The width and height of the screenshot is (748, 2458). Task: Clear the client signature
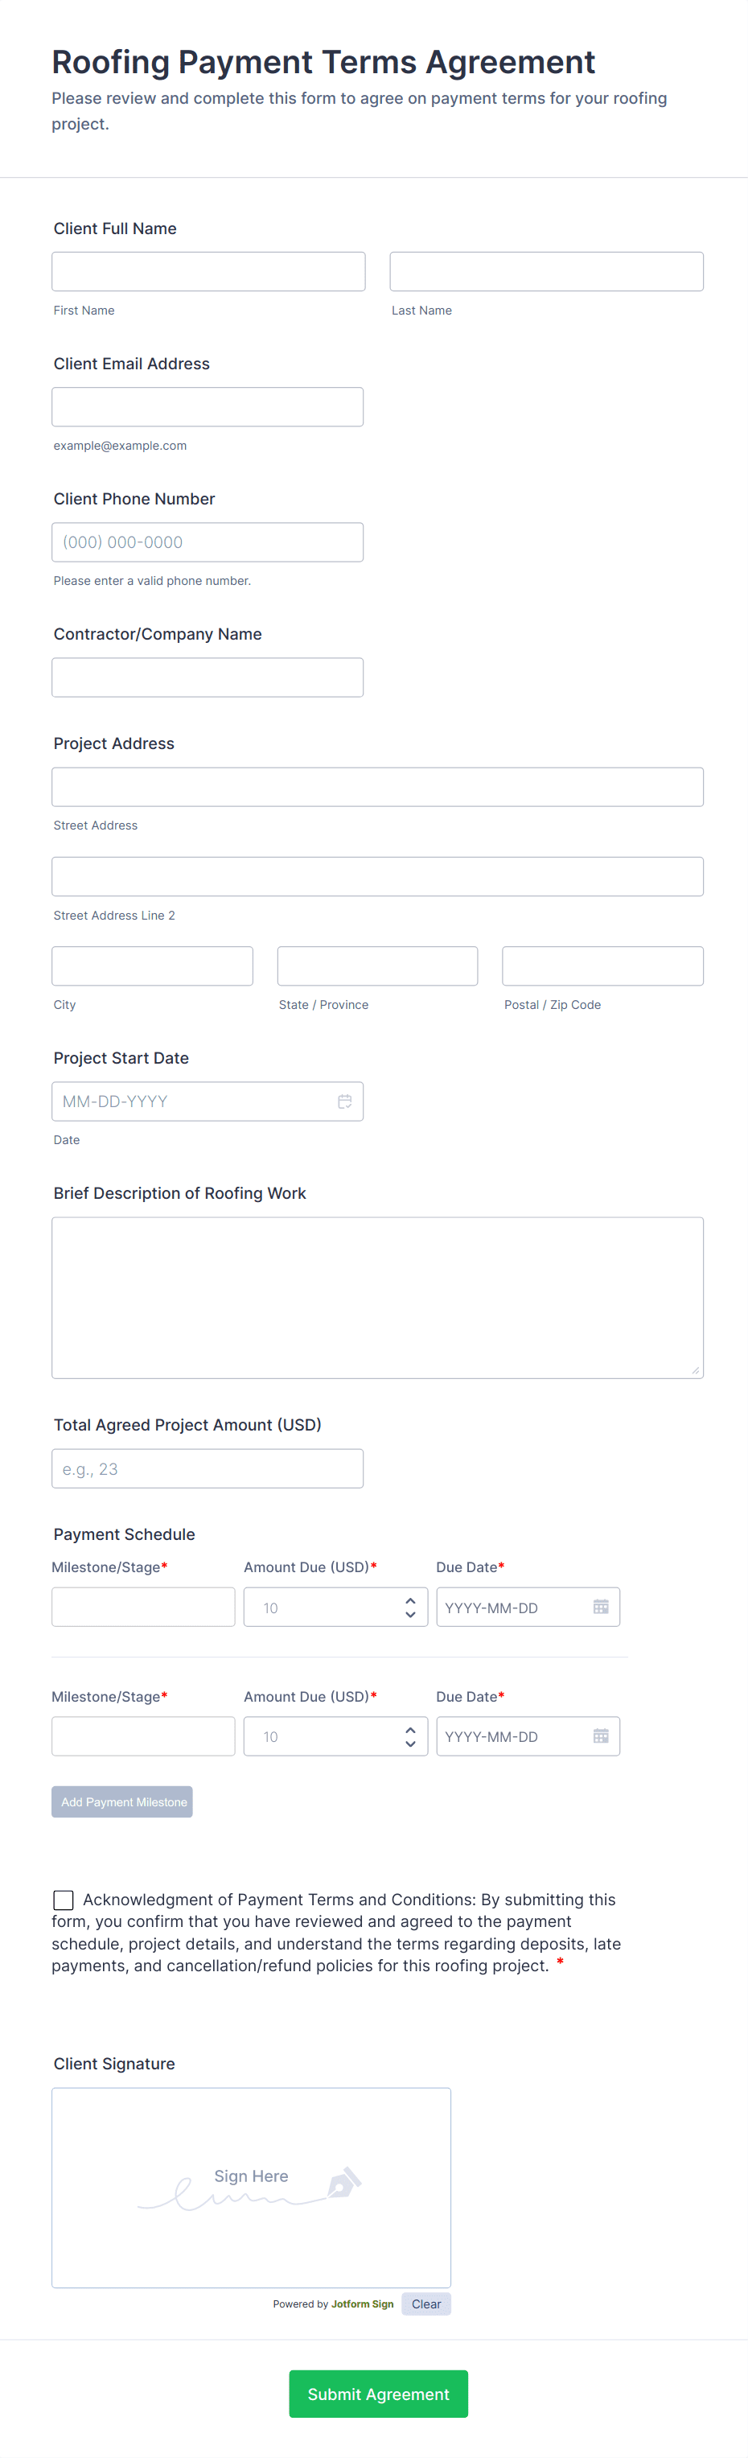[425, 2304]
